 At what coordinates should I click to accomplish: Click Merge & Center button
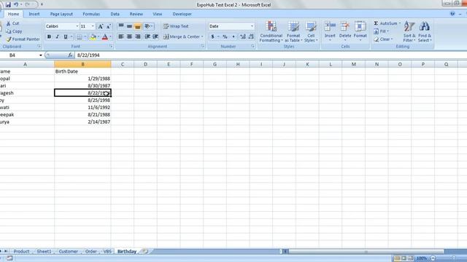click(182, 36)
